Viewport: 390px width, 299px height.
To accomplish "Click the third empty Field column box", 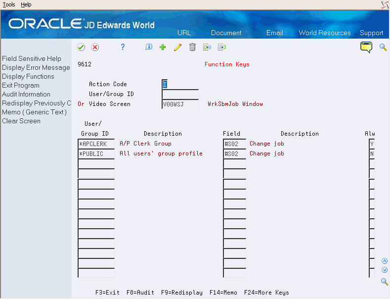I will pyautogui.click(x=235, y=184).
